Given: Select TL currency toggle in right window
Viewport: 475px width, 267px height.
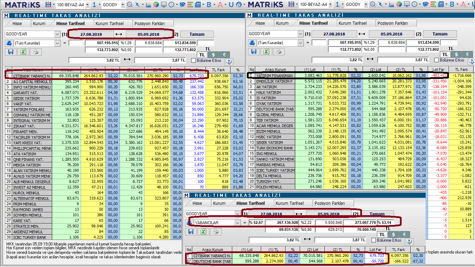Looking at the screenshot, I should point(445,55).
